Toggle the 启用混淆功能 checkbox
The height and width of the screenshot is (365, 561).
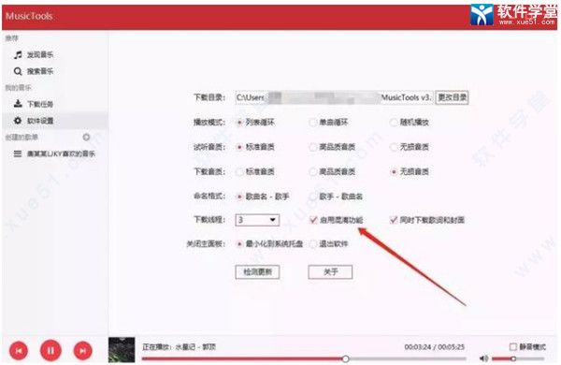[313, 220]
